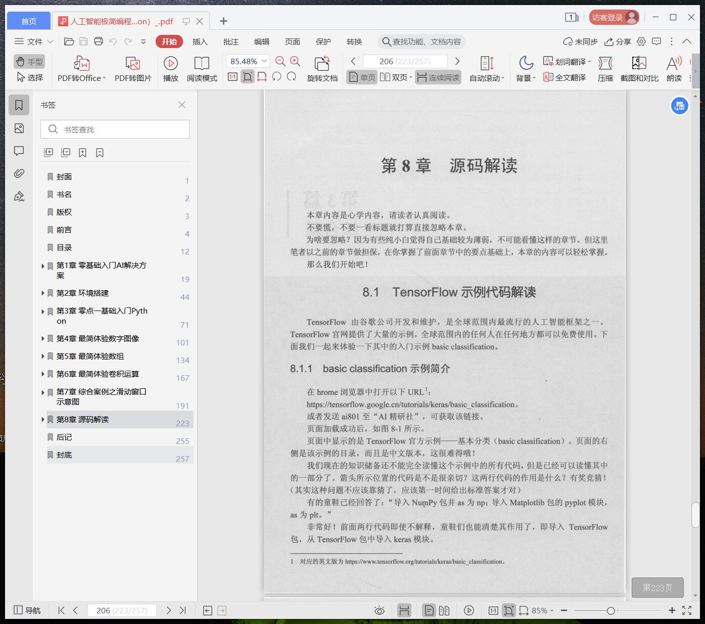Click 分享 share button

(618, 41)
